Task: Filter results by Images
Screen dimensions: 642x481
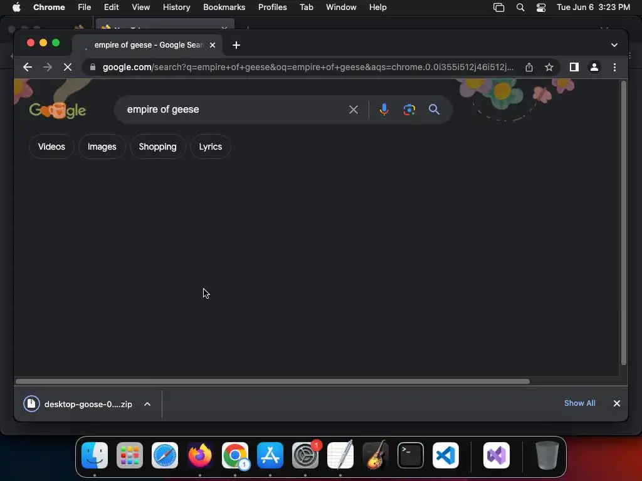Action: pos(102,147)
